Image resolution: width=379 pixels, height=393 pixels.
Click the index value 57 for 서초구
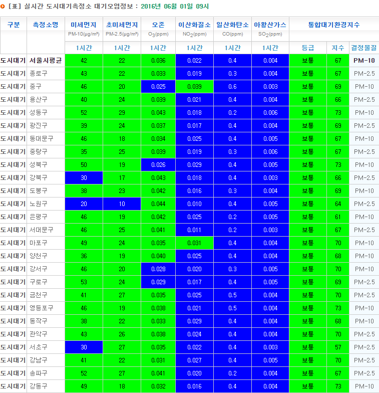[338, 347]
